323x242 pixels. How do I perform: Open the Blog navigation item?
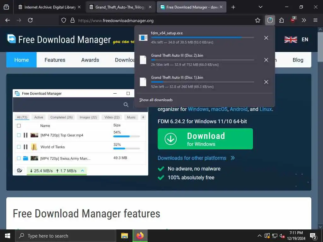(x=298, y=60)
